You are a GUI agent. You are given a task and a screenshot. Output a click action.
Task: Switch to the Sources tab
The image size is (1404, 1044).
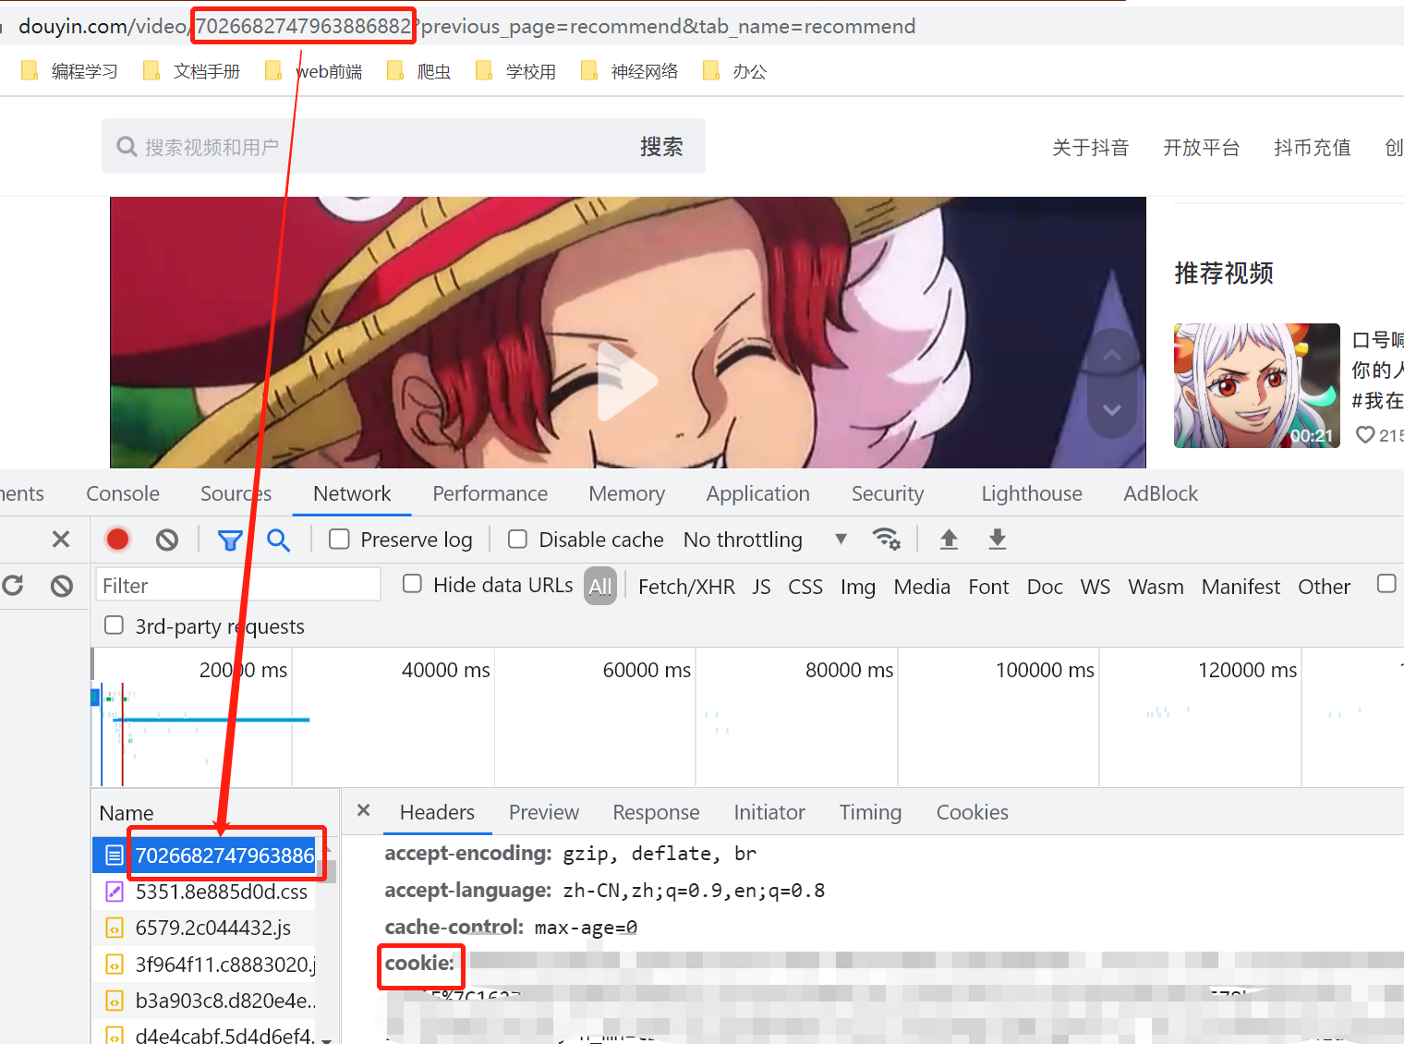coord(236,493)
